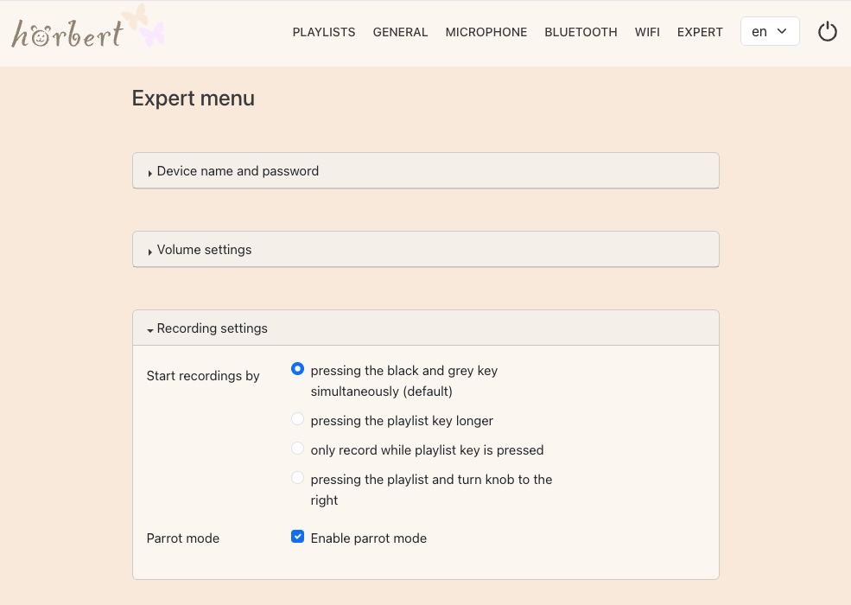Choose only record while playlist key pressed

(x=298, y=449)
